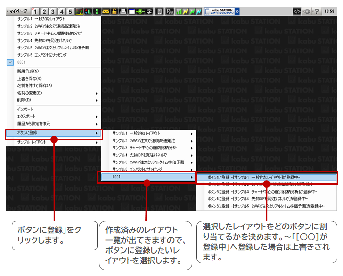Switch to layout button 5

(70, 11)
